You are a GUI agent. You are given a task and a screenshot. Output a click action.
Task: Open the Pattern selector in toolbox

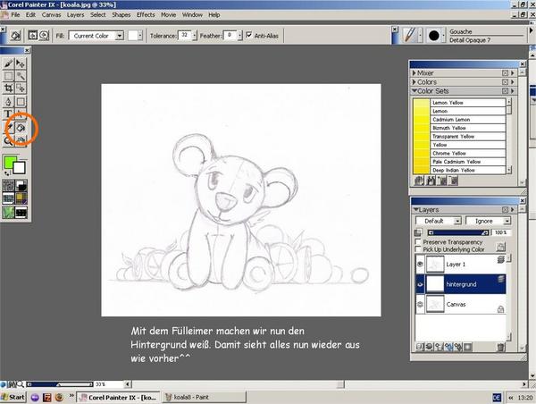8,198
